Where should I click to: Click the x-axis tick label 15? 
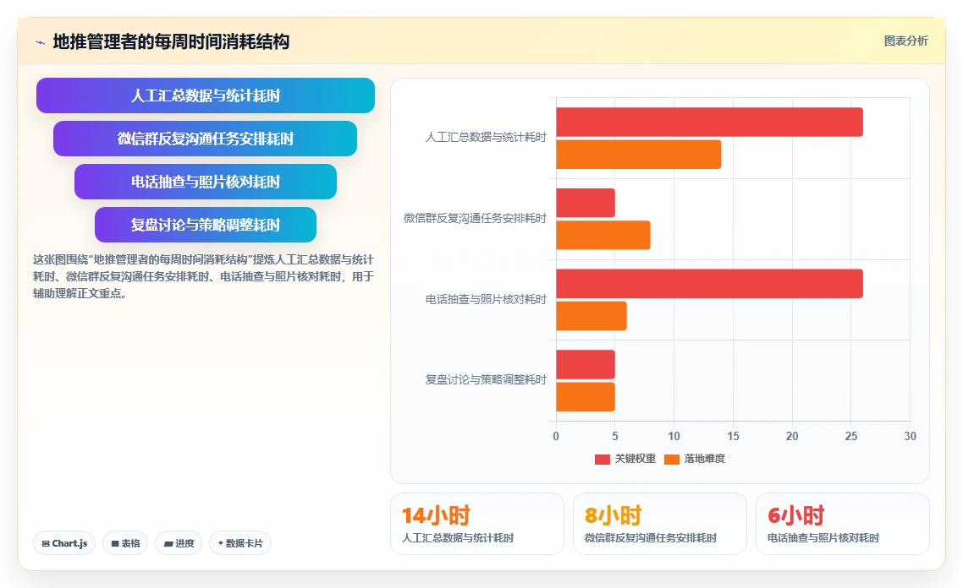click(x=734, y=436)
